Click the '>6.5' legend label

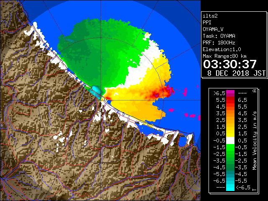click(x=219, y=93)
